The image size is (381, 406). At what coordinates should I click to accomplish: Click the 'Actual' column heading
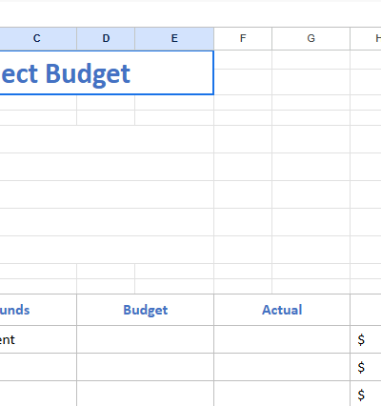click(282, 310)
